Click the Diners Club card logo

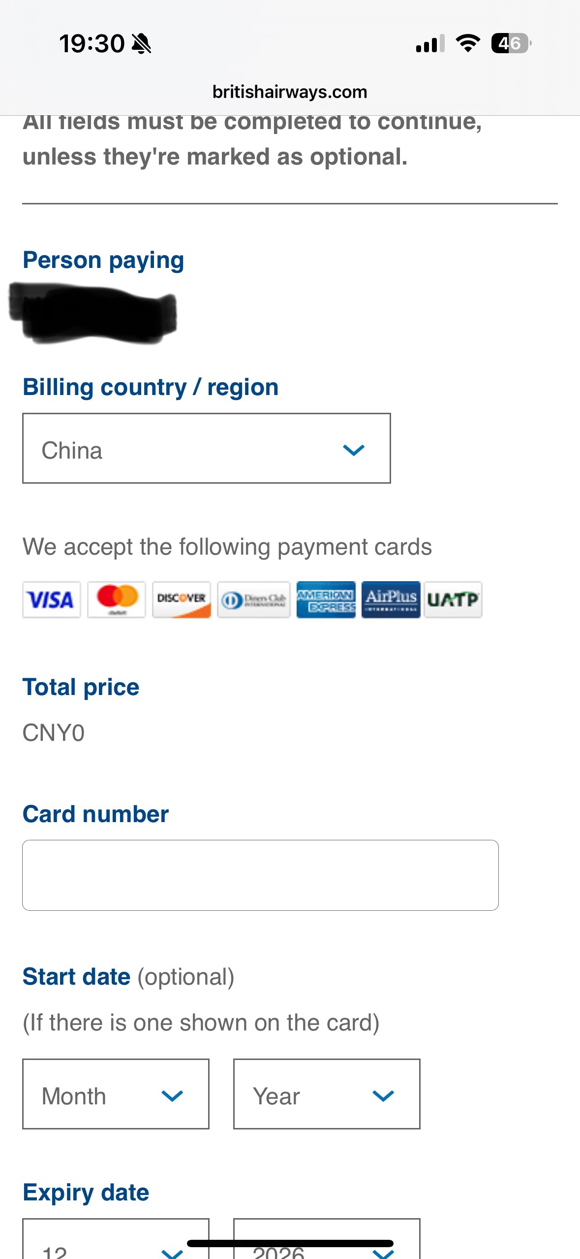[x=254, y=599]
